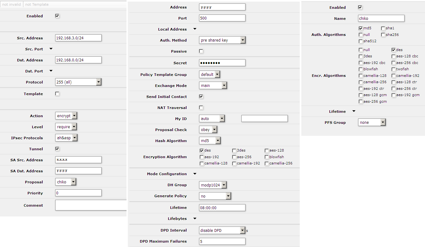425x247 pixels.
Task: Expand the Mode Configuration section
Action: [195, 174]
